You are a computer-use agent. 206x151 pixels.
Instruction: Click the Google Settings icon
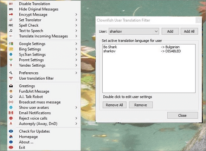pos(11,44)
